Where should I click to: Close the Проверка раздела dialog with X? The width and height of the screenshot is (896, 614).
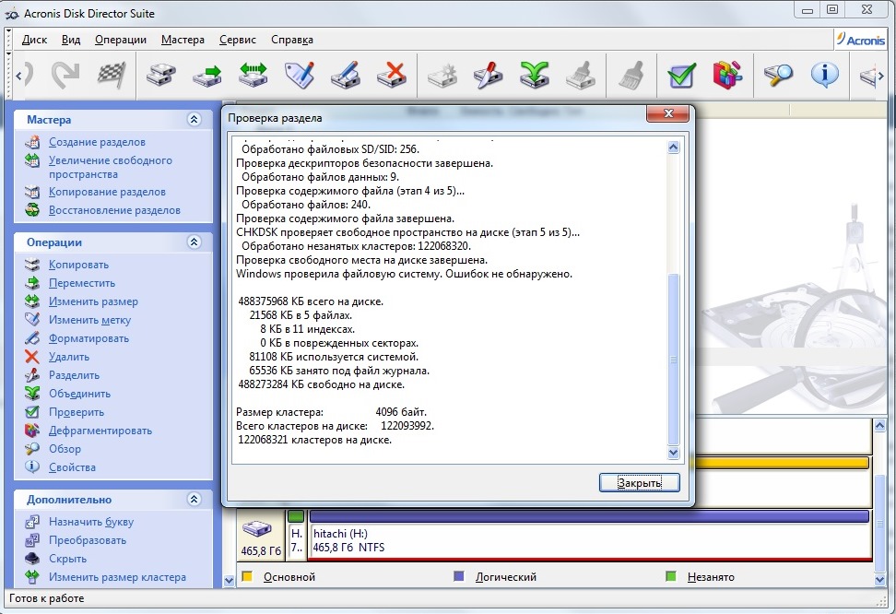[668, 113]
